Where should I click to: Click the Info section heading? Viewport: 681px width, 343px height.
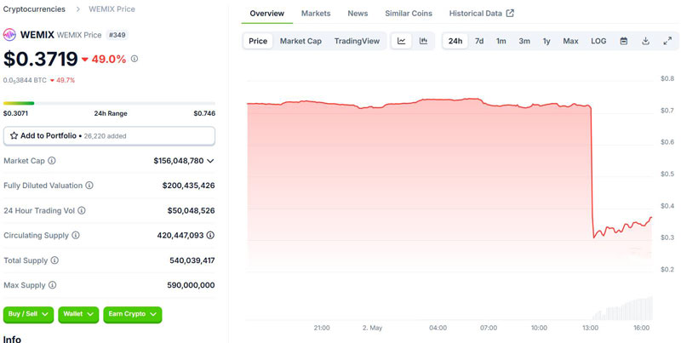tap(12, 339)
